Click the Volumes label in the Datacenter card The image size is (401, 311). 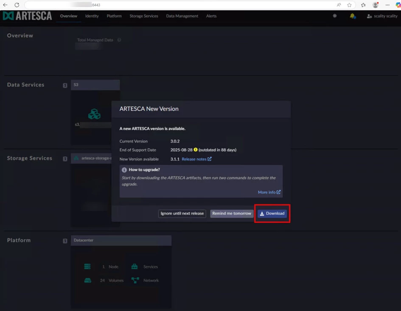(x=116, y=280)
